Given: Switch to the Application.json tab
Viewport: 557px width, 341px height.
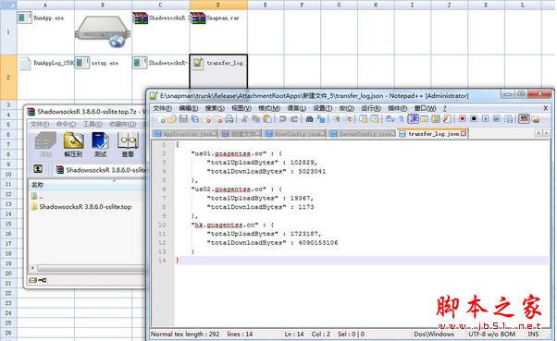Looking at the screenshot, I should point(185,134).
